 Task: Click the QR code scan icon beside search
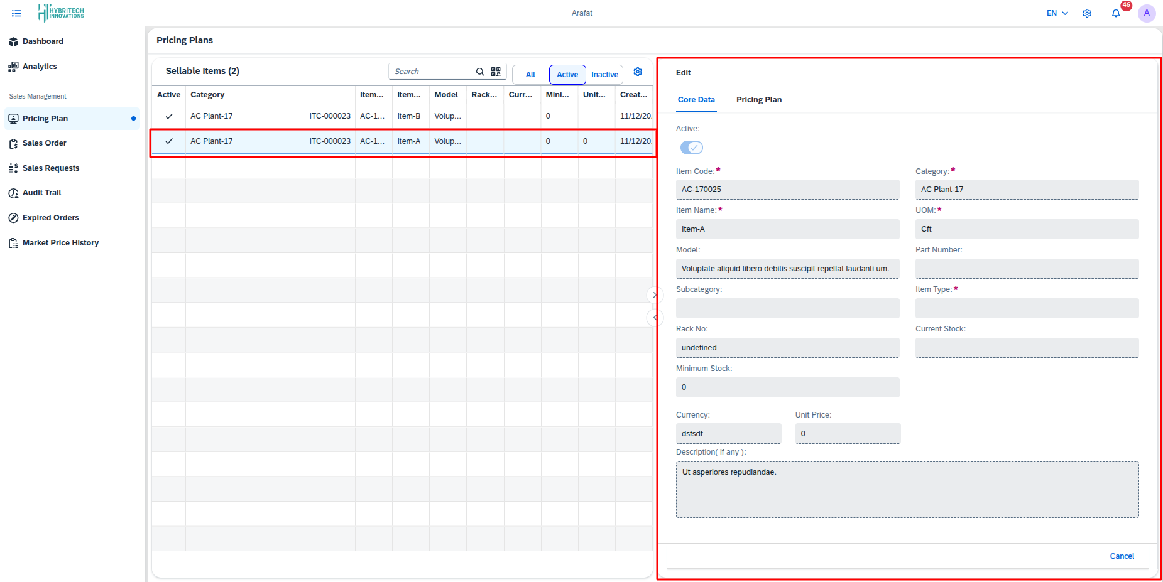496,71
